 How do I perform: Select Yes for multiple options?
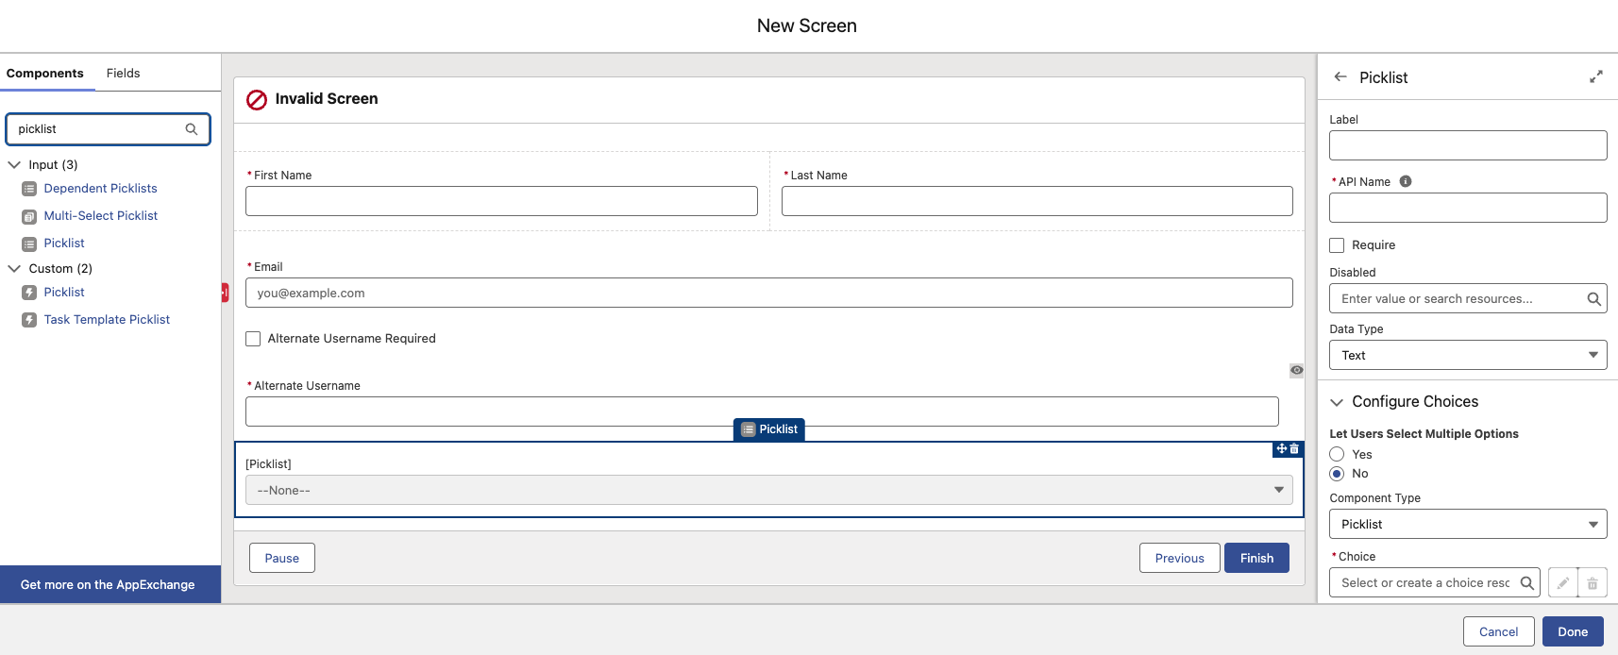click(x=1337, y=455)
